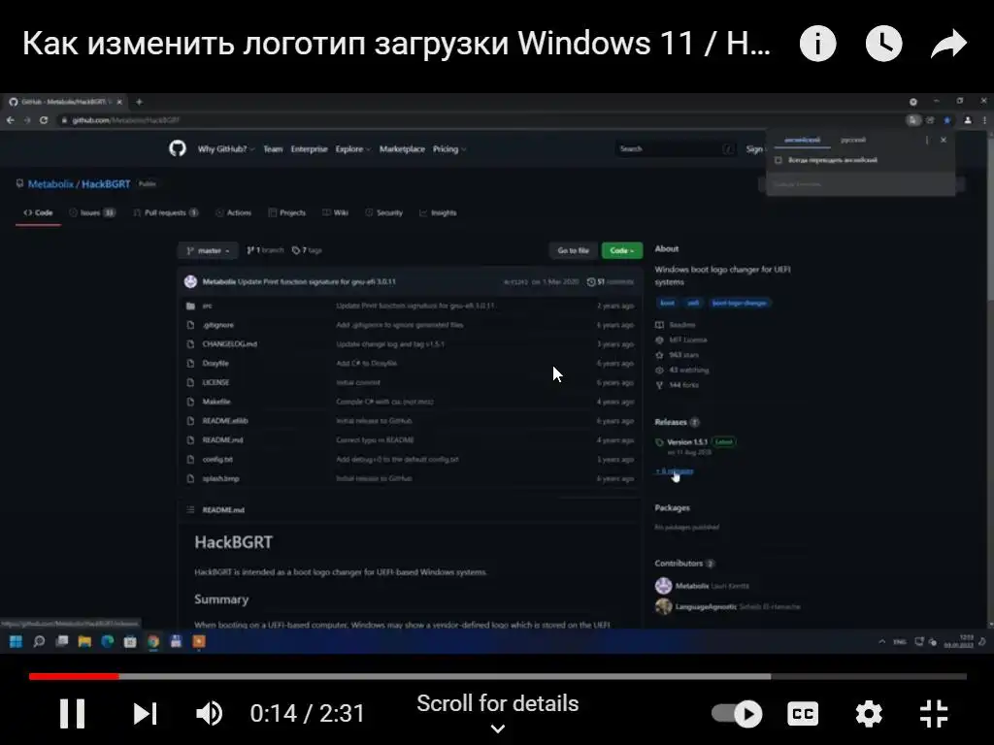Open the Windows Start menu

(x=16, y=642)
